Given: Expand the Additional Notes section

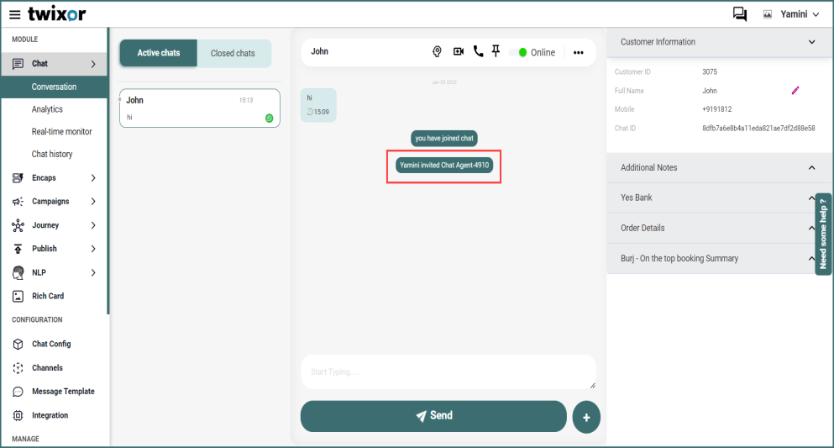Looking at the screenshot, I should point(810,168).
